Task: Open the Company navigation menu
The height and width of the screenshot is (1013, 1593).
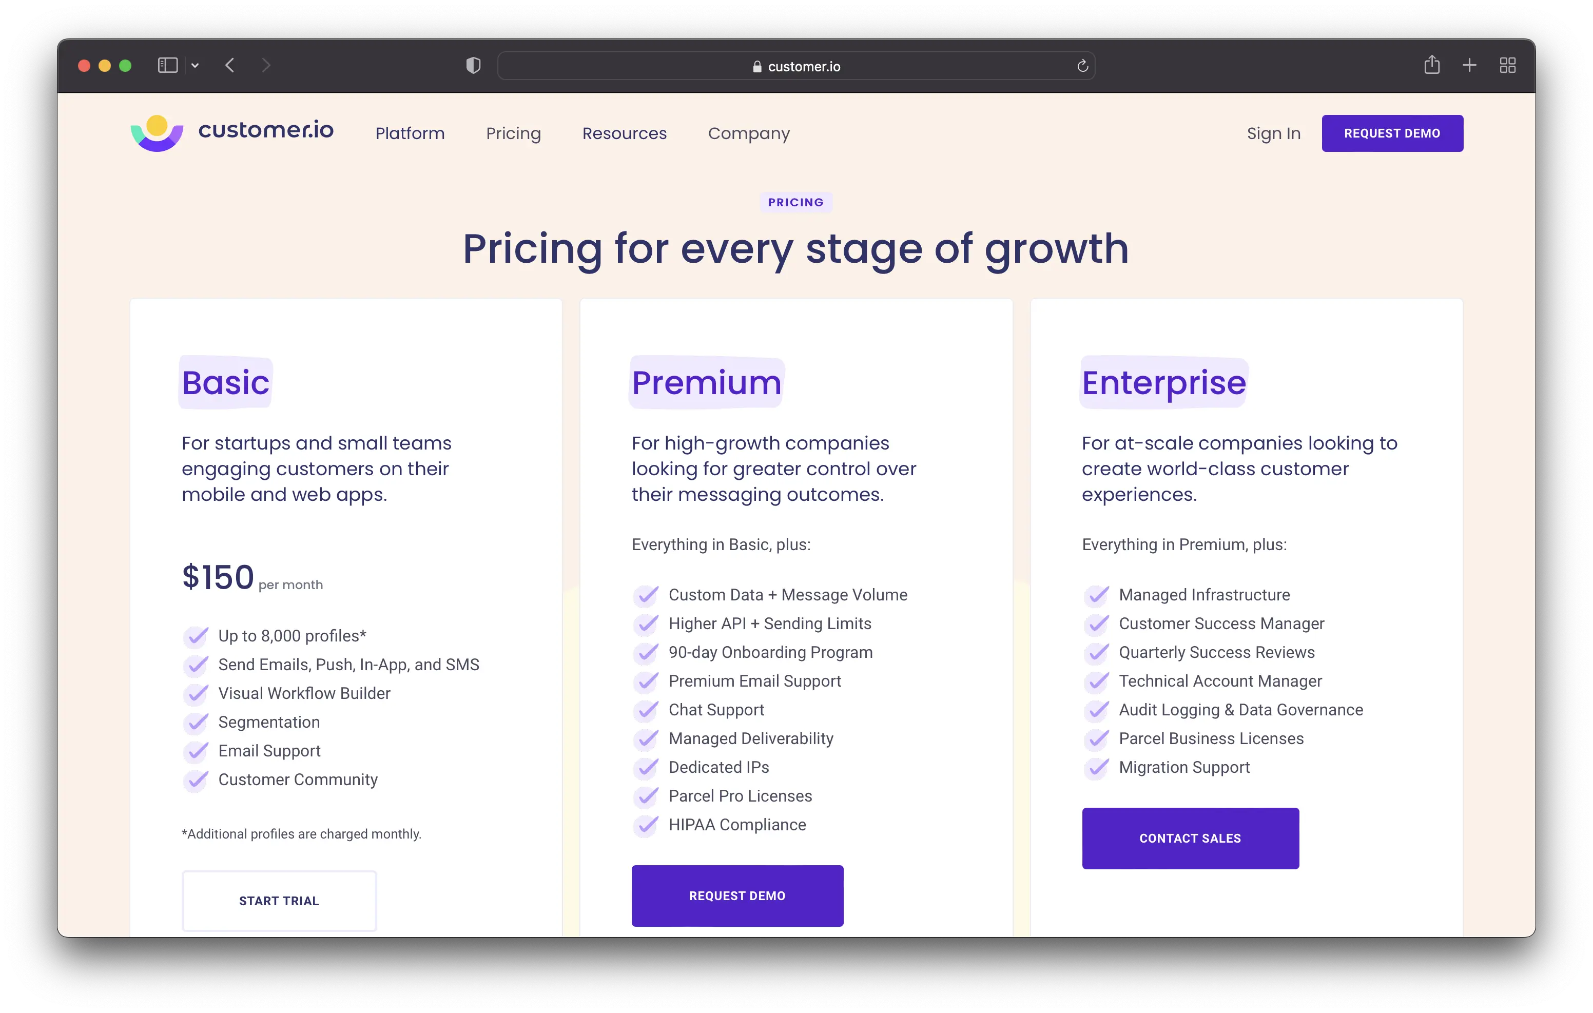Action: [749, 133]
